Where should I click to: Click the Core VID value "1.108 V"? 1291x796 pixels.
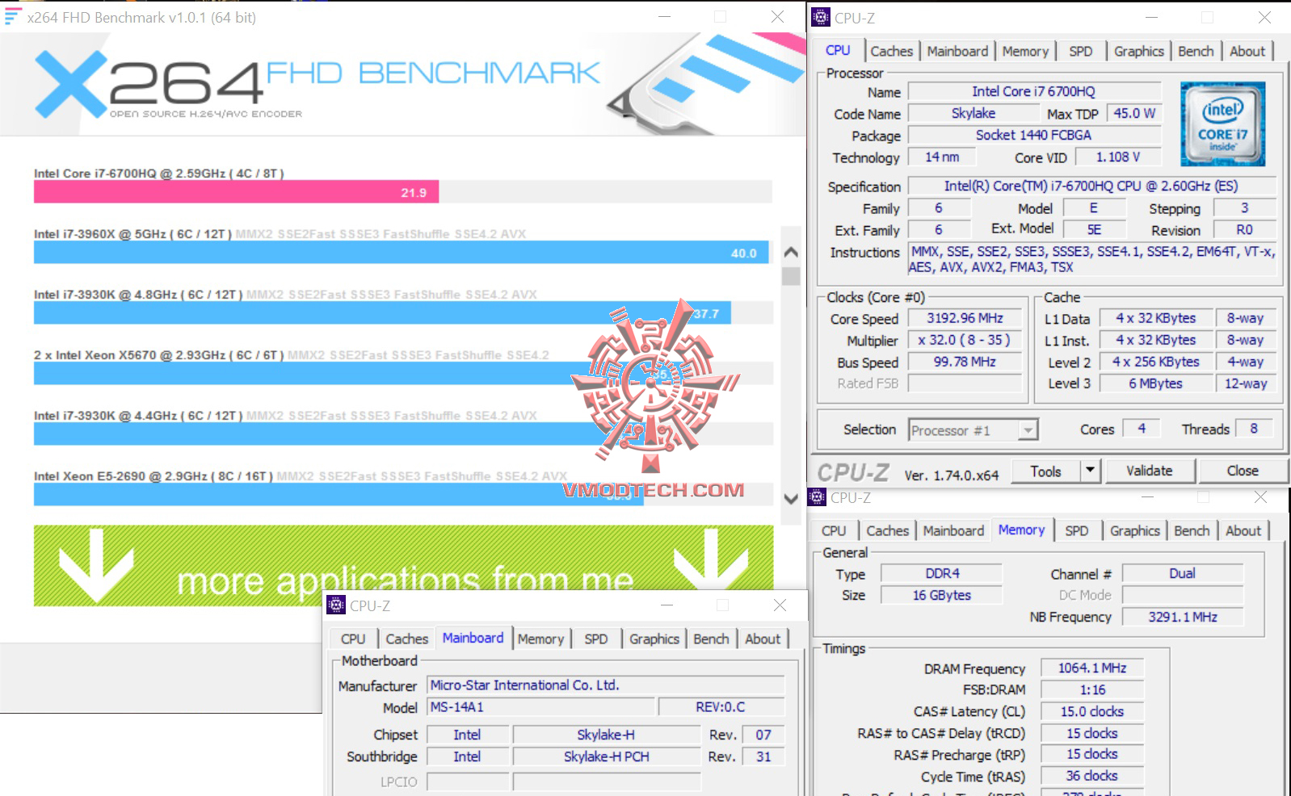[1117, 157]
